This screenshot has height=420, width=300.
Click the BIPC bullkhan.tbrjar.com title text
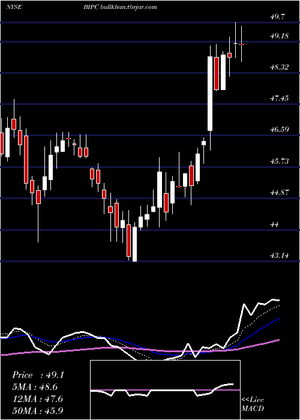click(x=120, y=7)
